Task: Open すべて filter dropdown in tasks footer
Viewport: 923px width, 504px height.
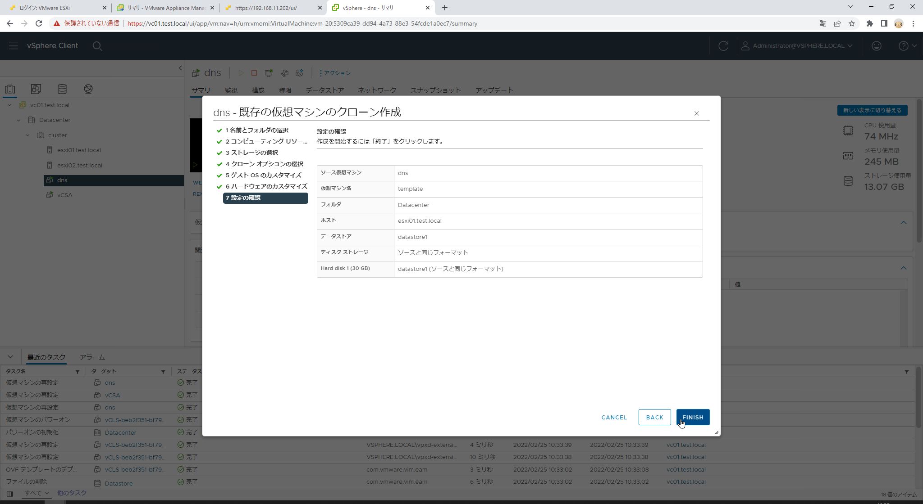Action: tap(37, 493)
